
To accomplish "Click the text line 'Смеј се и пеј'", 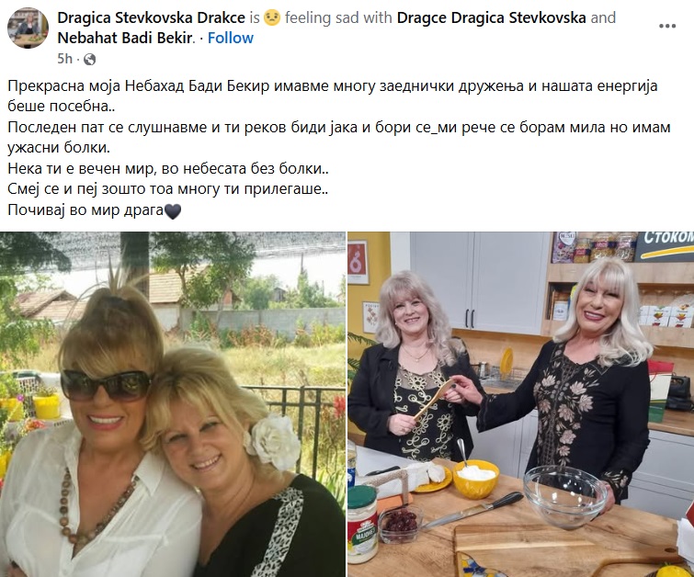I will [x=167, y=189].
